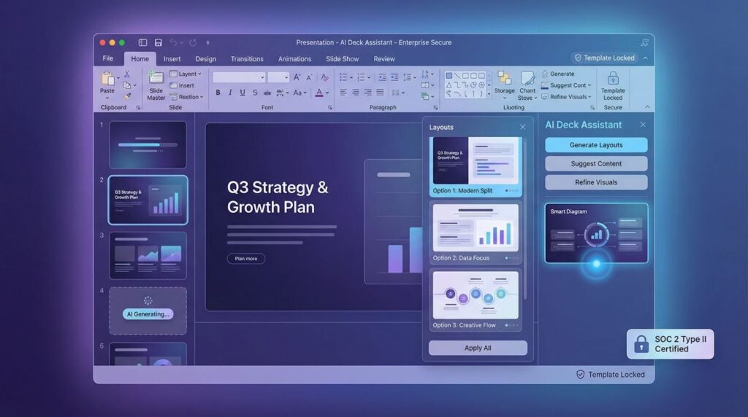
Task: Toggle bold formatting
Action: (218, 93)
